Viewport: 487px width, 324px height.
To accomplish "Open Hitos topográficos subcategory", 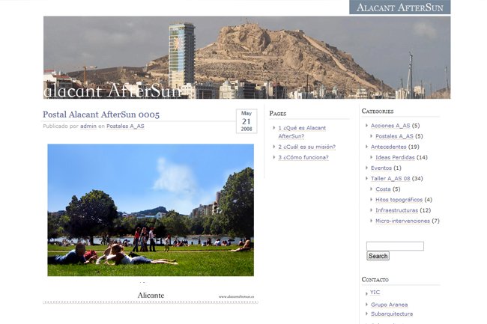I will [399, 200].
